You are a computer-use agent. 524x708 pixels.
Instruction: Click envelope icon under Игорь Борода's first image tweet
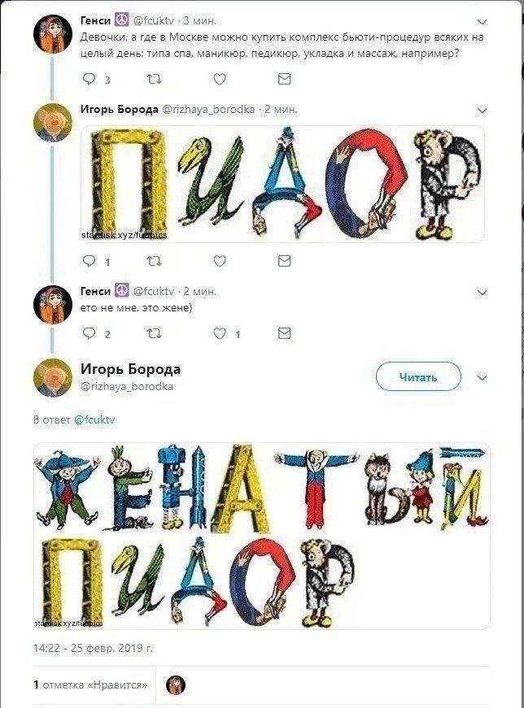click(284, 261)
